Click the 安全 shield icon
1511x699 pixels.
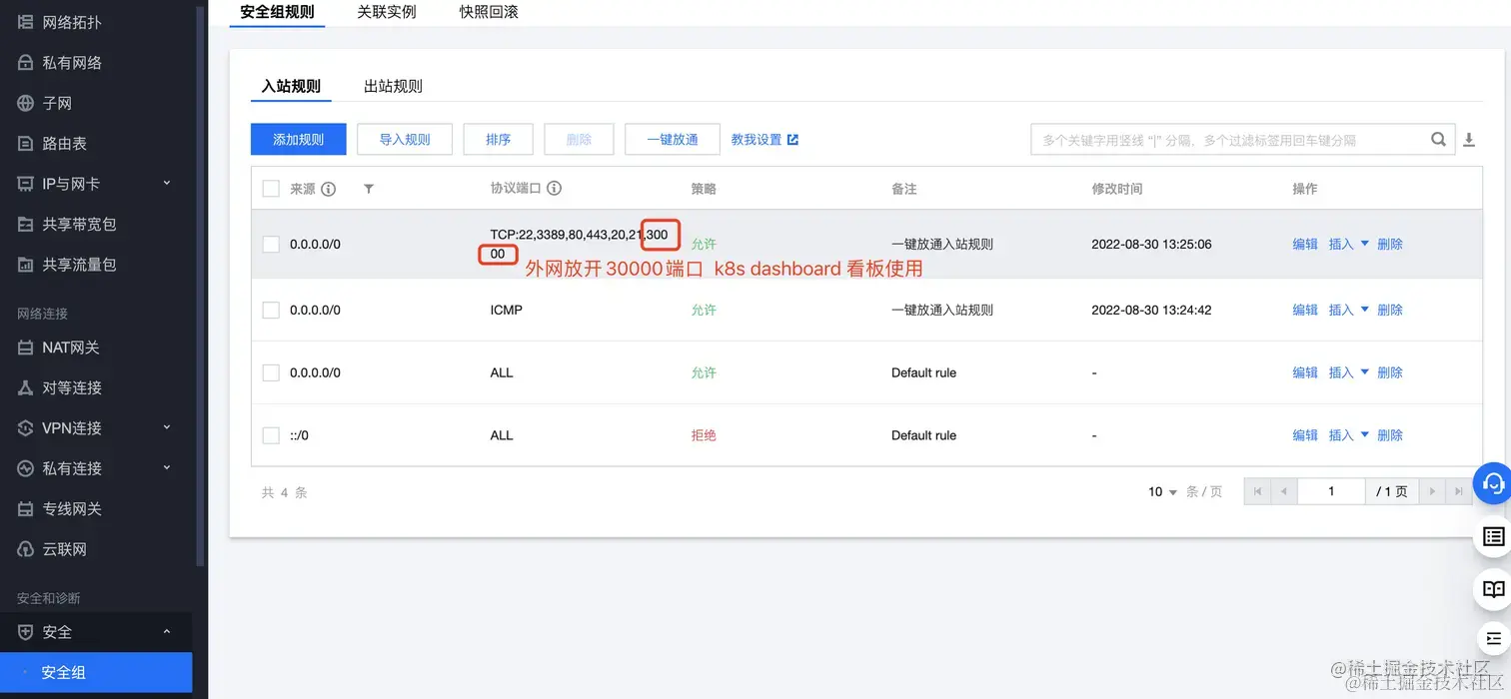[x=26, y=632]
